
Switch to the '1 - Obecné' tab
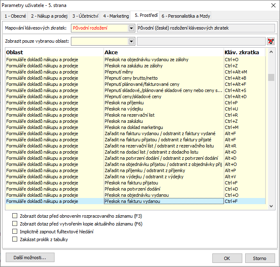(x=15, y=16)
